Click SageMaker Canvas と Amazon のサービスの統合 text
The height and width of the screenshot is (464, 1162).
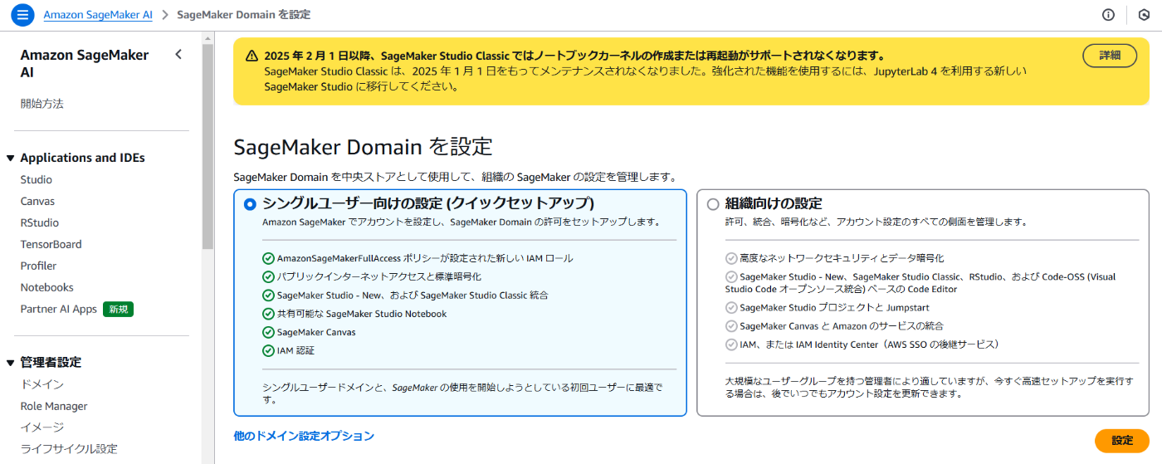842,326
